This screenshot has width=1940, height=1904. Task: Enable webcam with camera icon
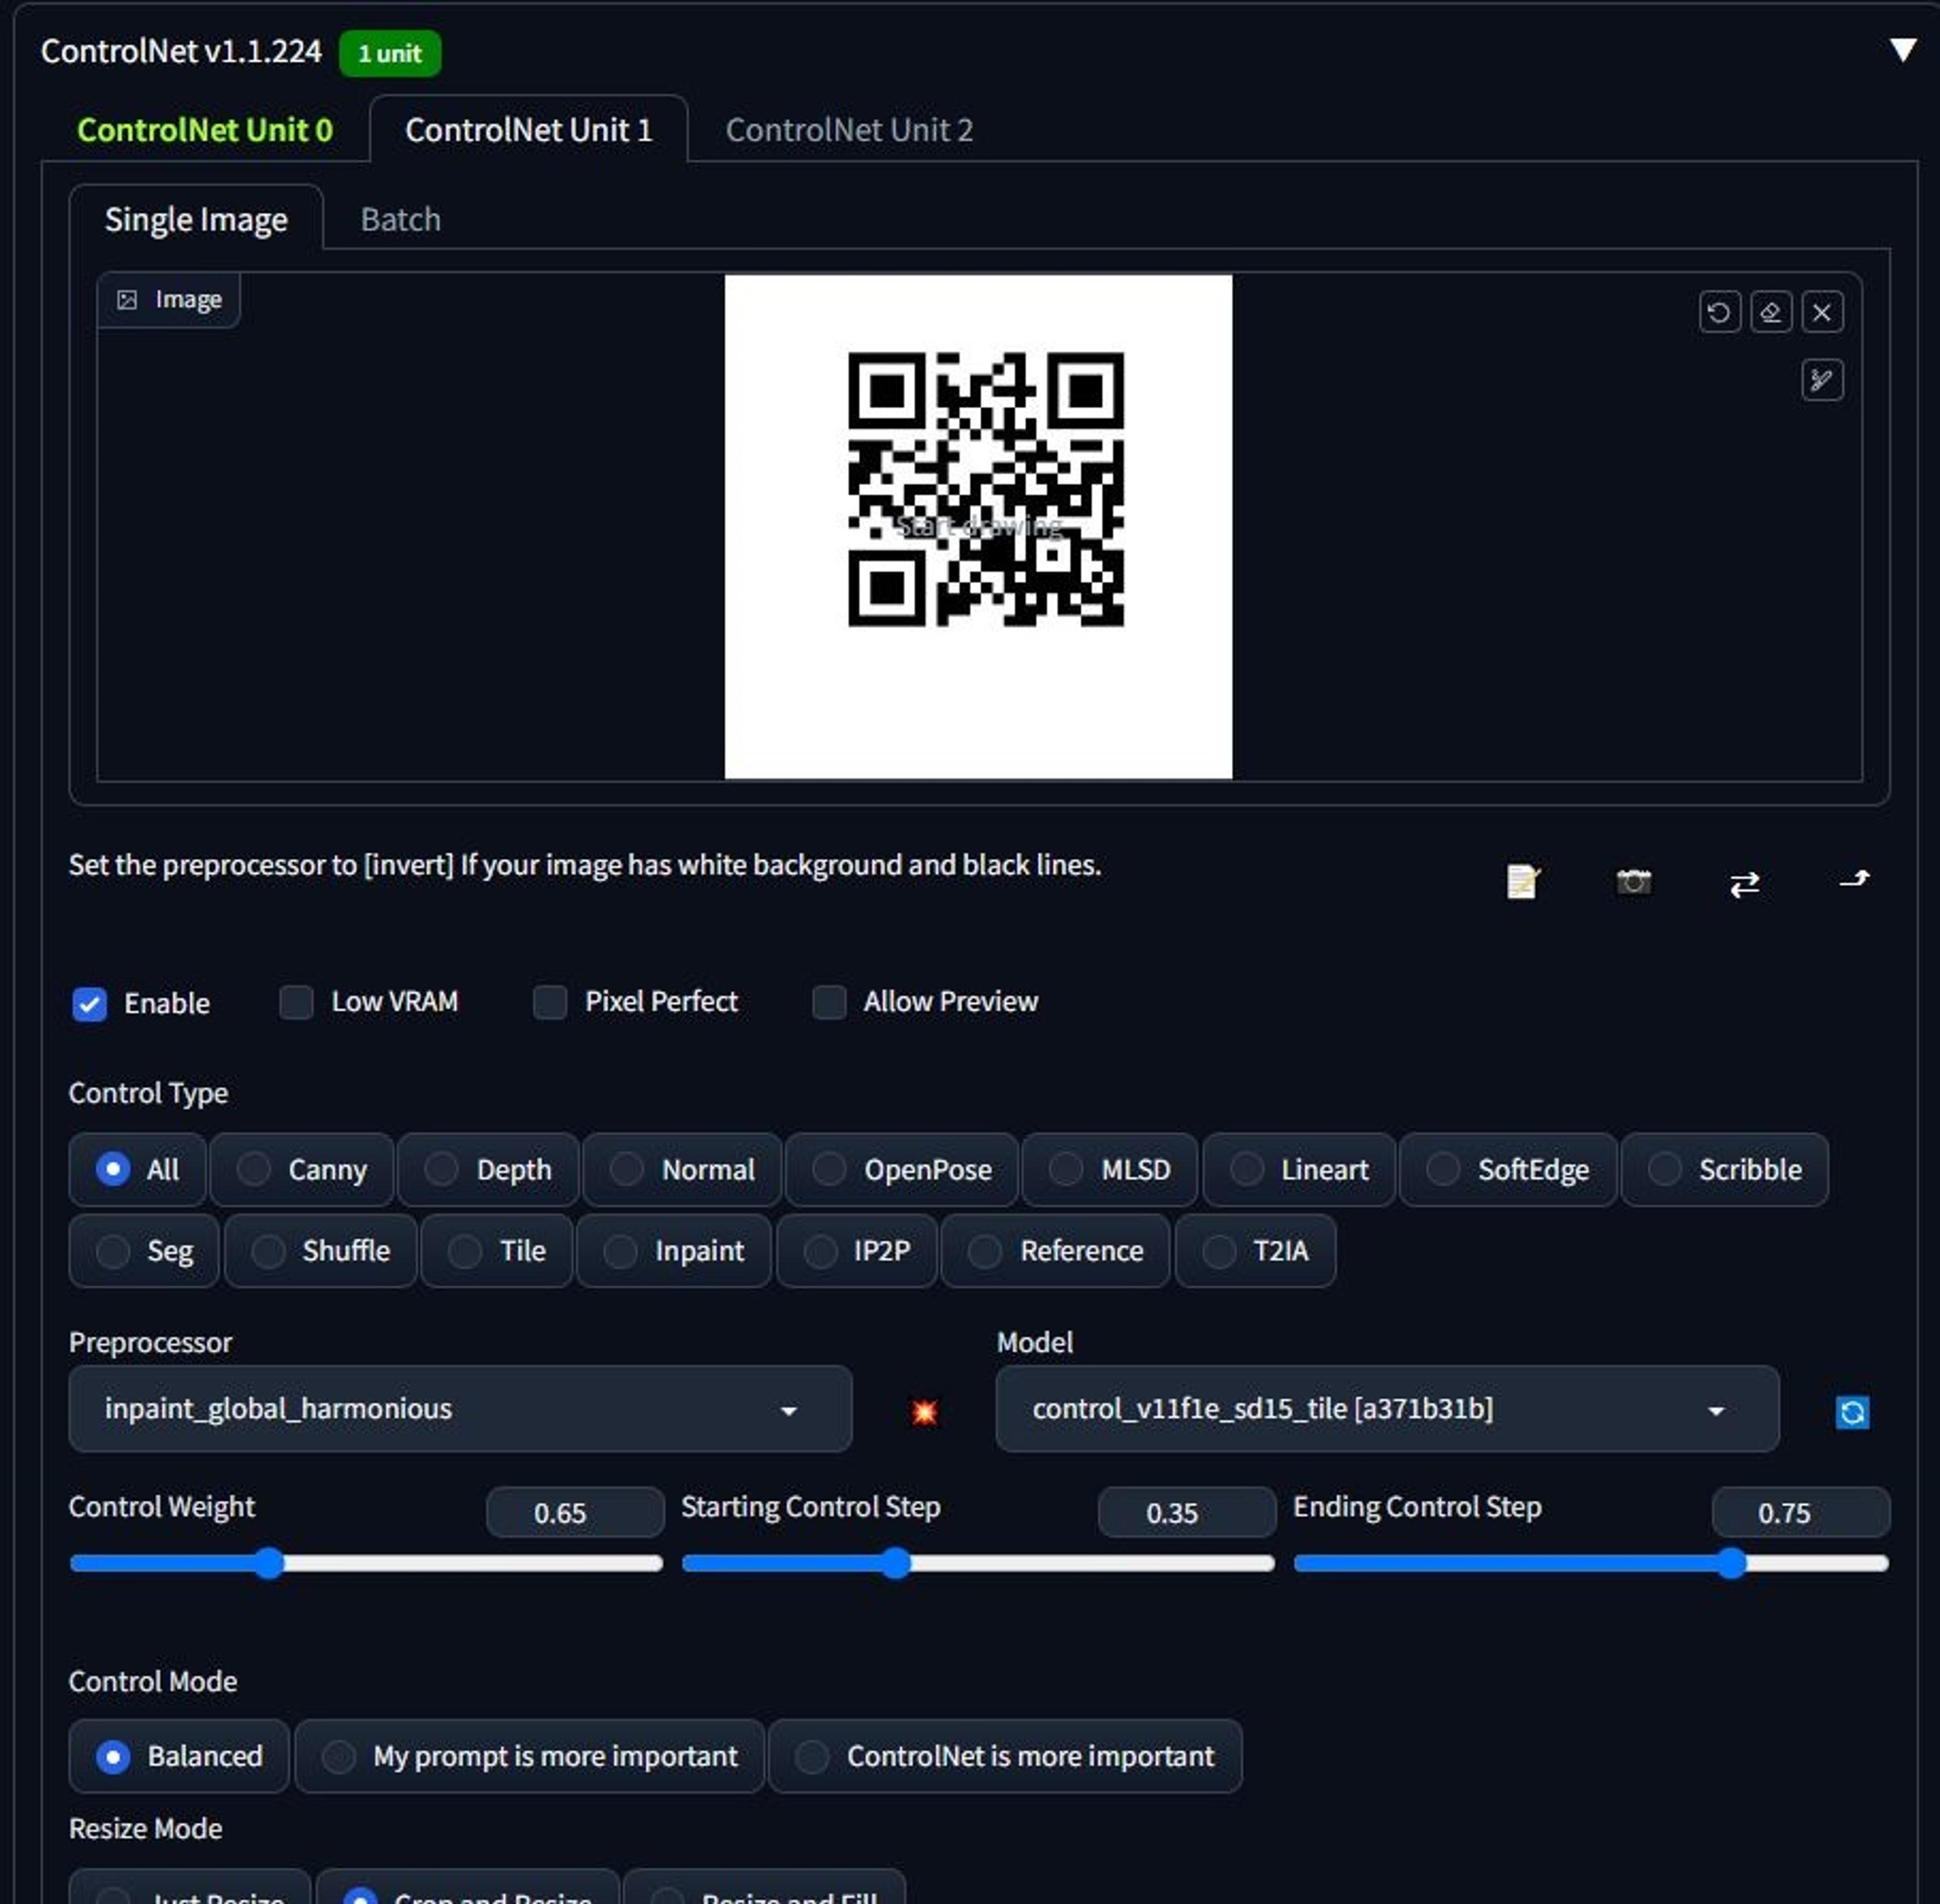pos(1633,882)
